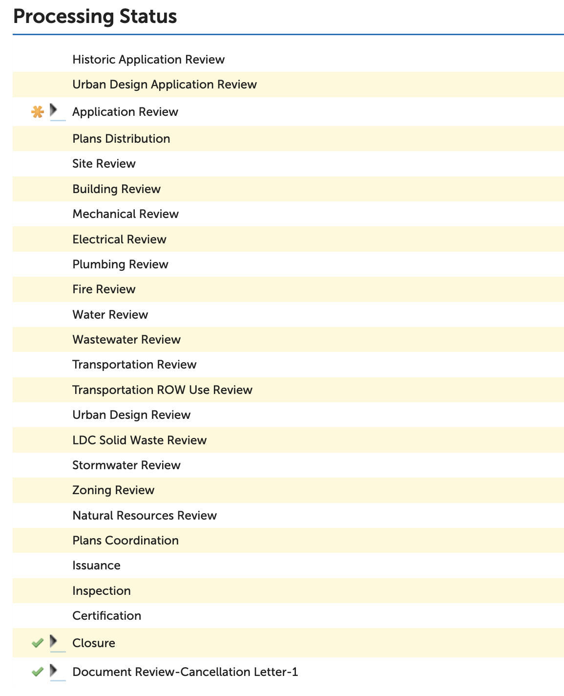This screenshot has width=564, height=696.
Task: Select the Mechanical Review row
Action: pos(288,214)
